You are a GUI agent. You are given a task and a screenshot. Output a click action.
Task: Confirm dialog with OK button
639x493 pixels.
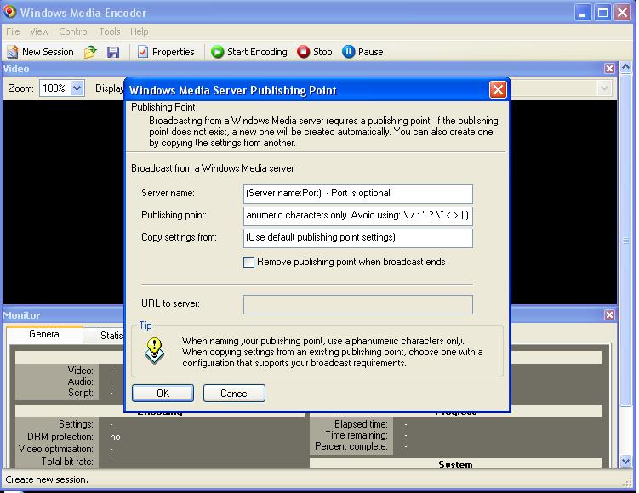(x=163, y=394)
